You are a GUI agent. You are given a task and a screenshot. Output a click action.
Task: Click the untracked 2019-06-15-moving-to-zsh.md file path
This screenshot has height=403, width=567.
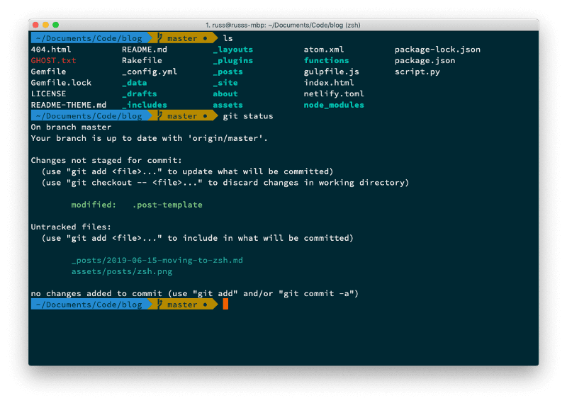pos(157,260)
